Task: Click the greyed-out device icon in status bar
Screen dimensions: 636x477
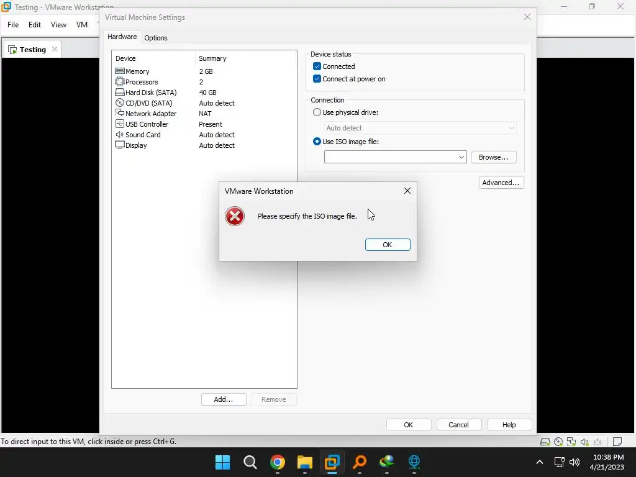Action: (597, 442)
